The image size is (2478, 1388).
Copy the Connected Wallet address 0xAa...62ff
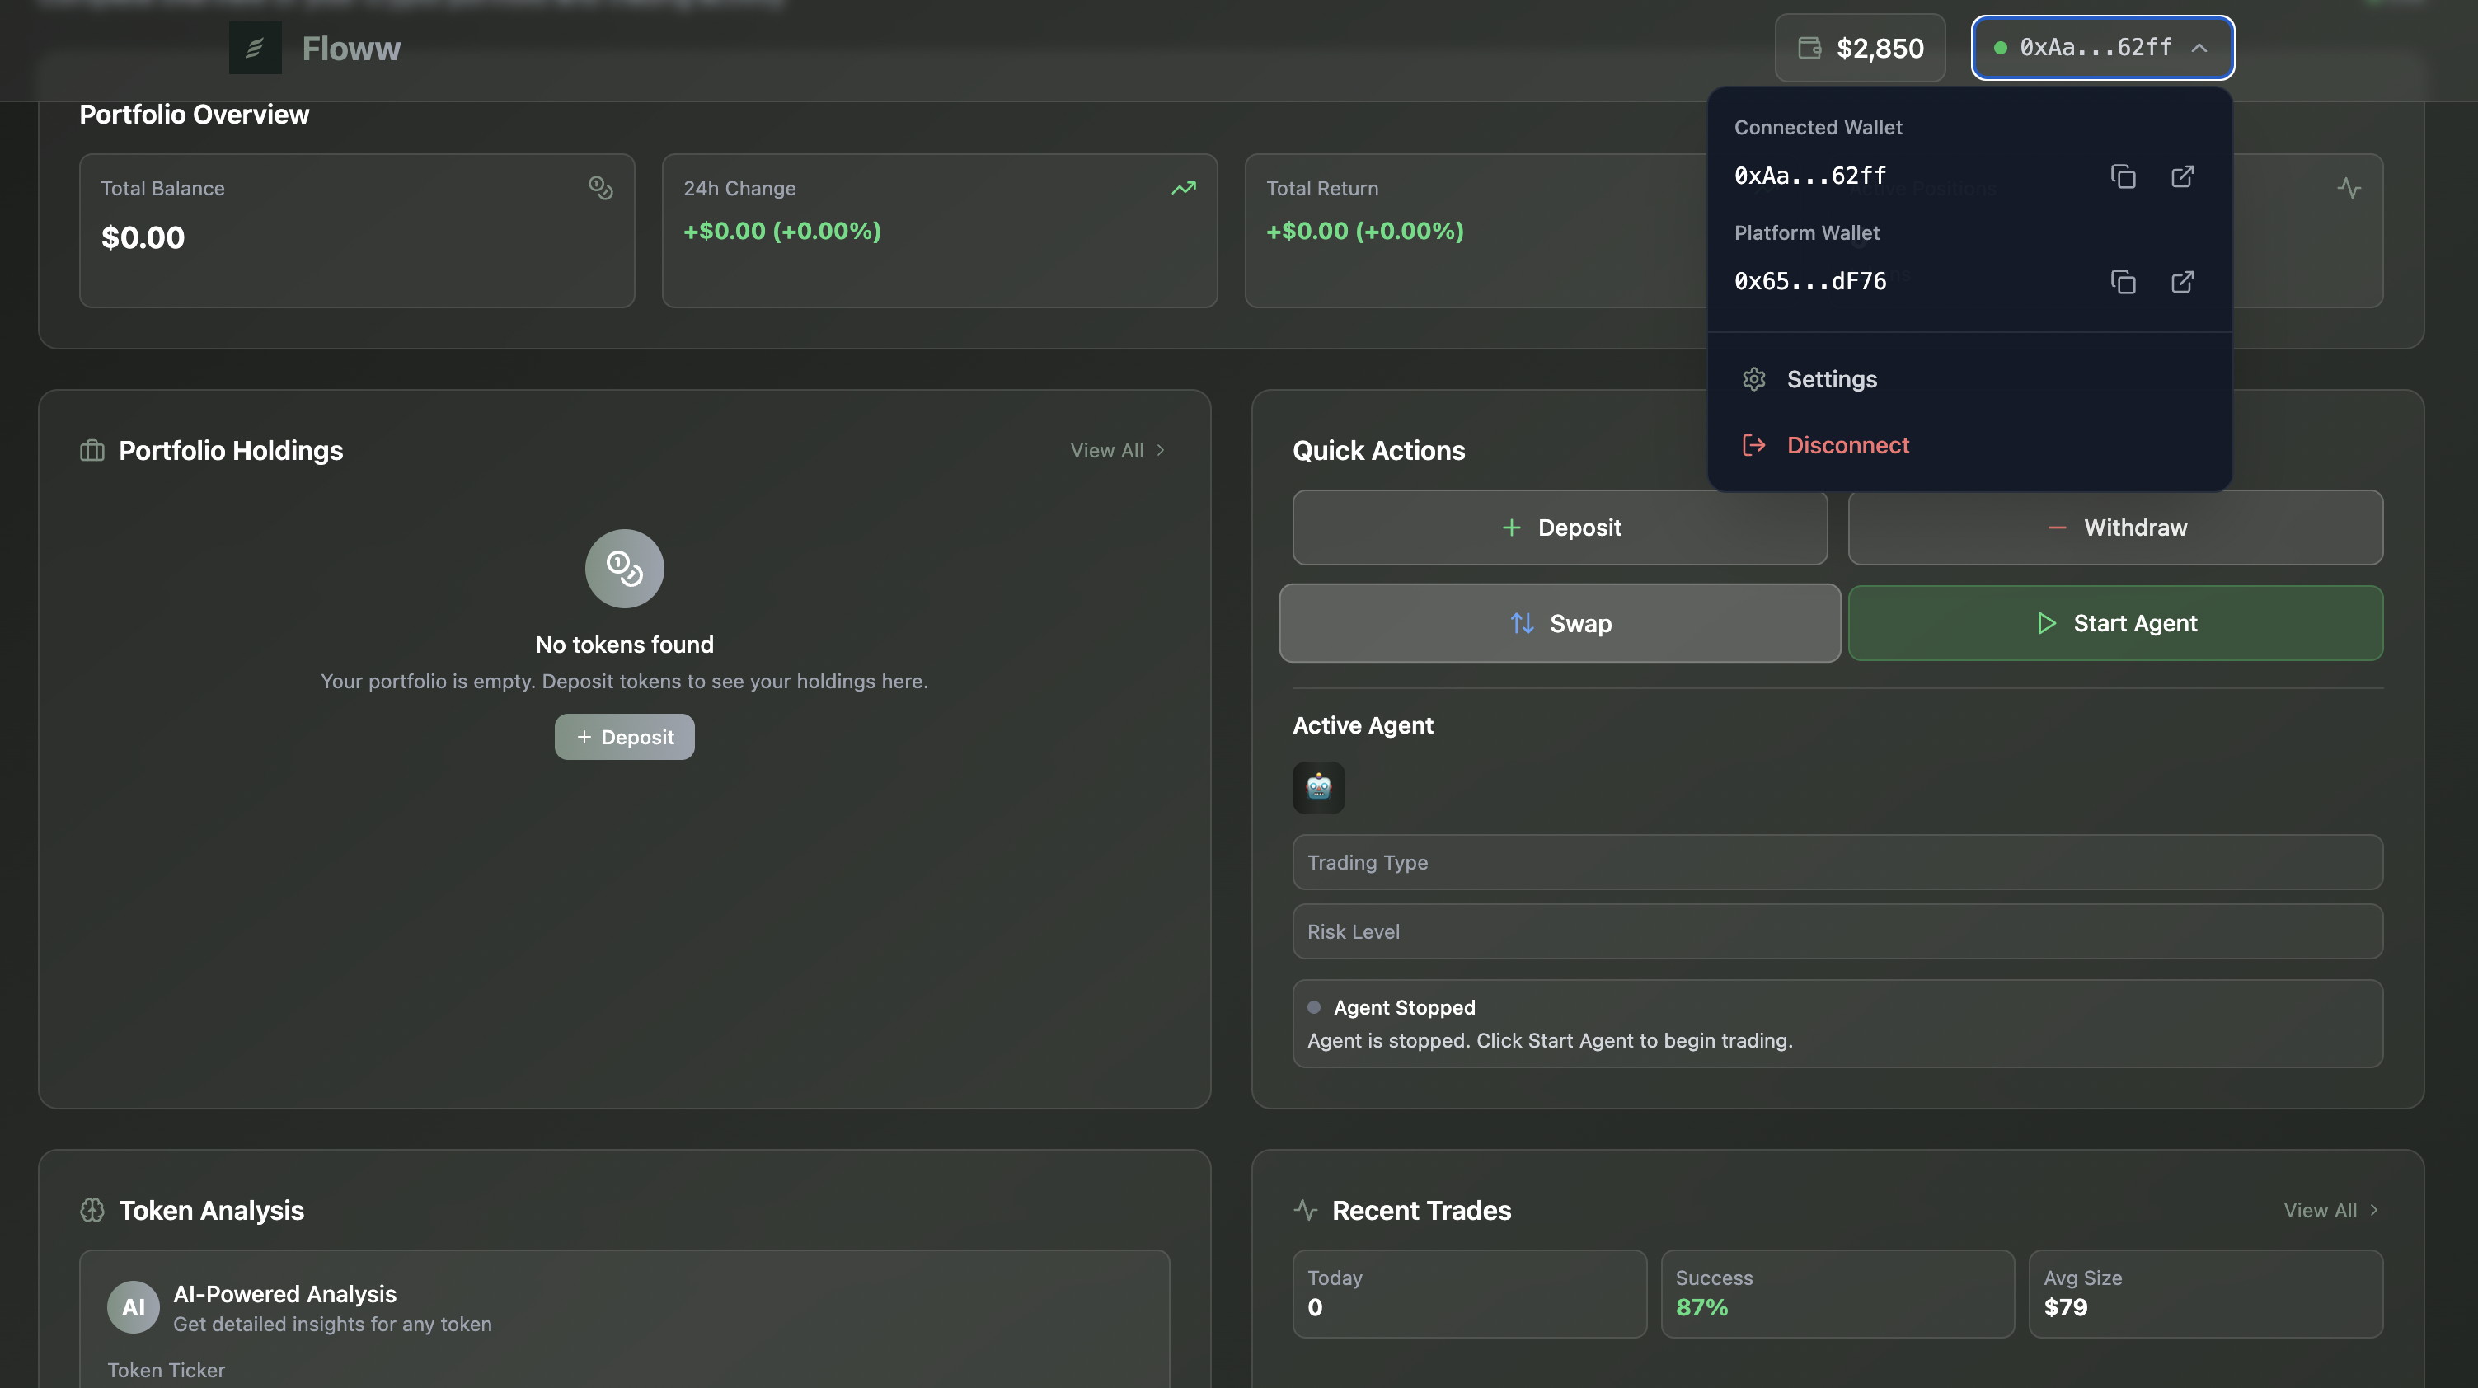(2122, 176)
